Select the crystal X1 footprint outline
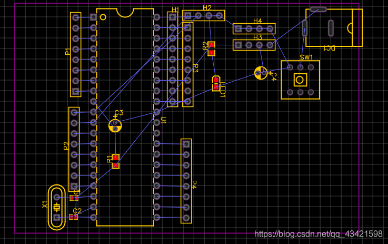The image size is (388, 244). pos(57,207)
